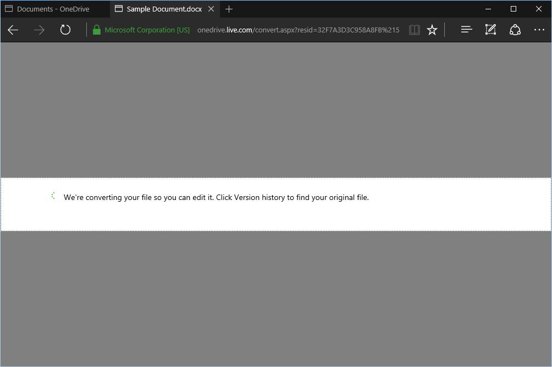
Task: Click the converting your file message
Action: point(216,197)
